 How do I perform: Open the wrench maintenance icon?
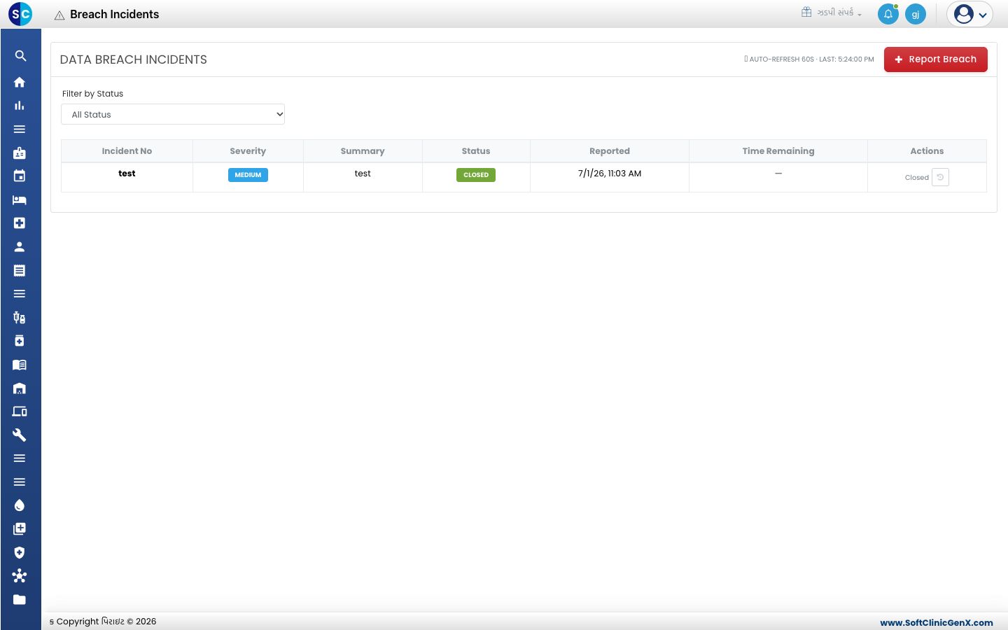20,435
